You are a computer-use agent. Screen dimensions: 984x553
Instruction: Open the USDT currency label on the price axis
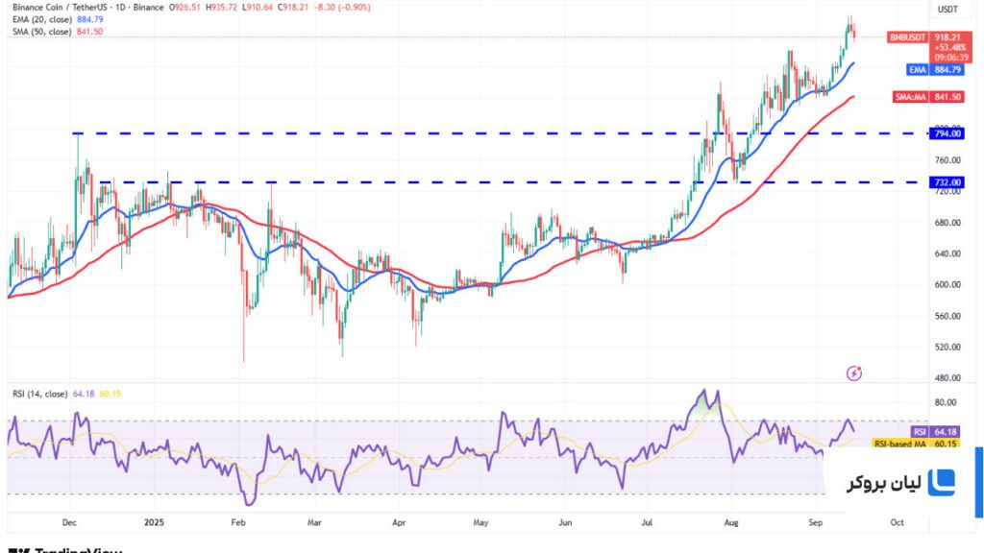point(947,10)
